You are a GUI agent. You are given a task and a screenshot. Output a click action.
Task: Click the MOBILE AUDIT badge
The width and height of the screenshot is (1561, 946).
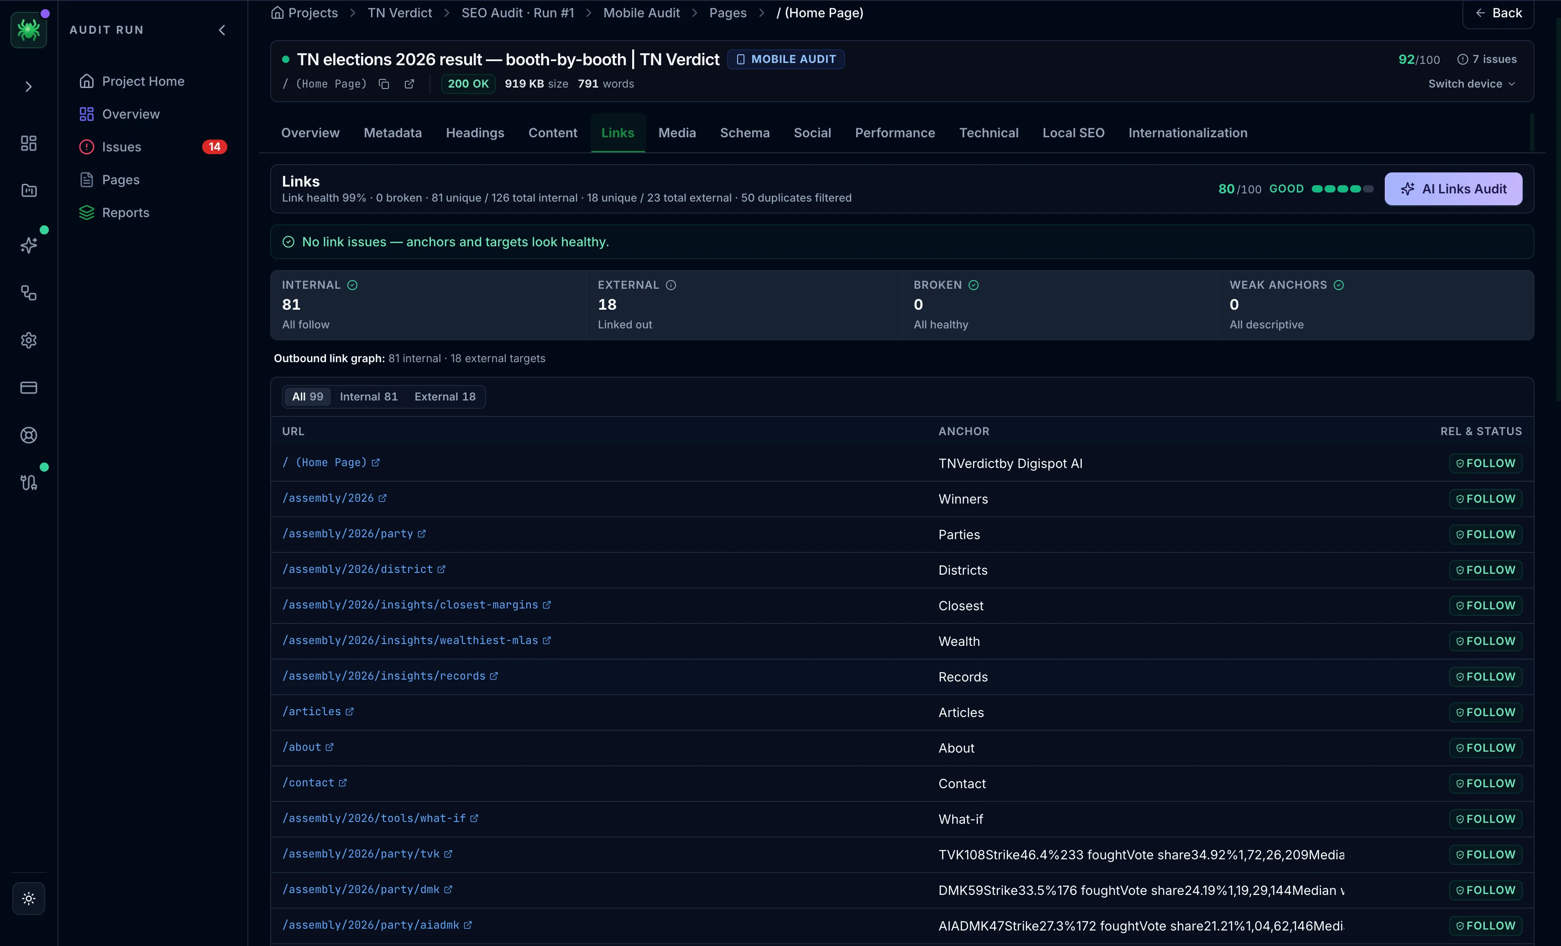point(786,59)
